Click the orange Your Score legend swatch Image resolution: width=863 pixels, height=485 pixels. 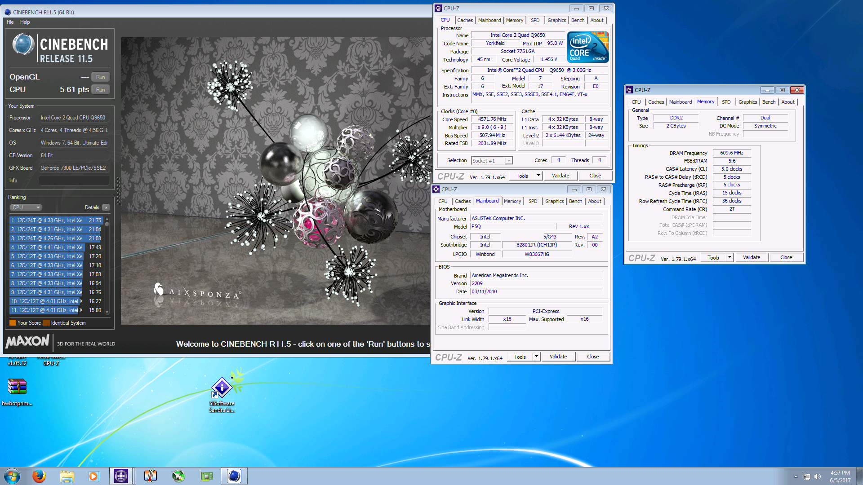(x=13, y=323)
